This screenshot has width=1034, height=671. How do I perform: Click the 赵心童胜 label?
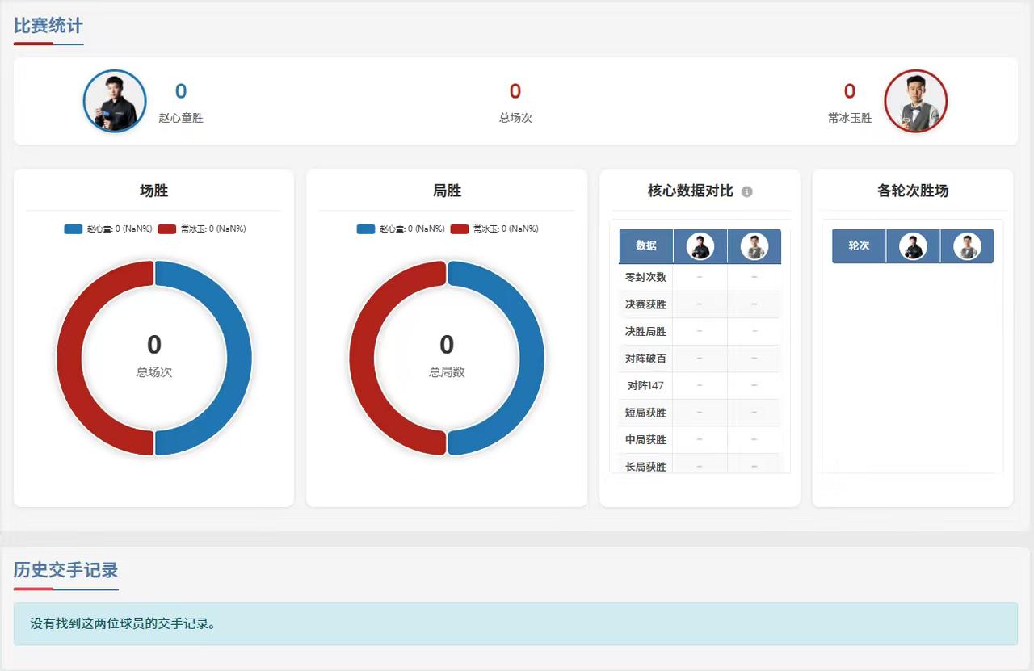tap(181, 118)
